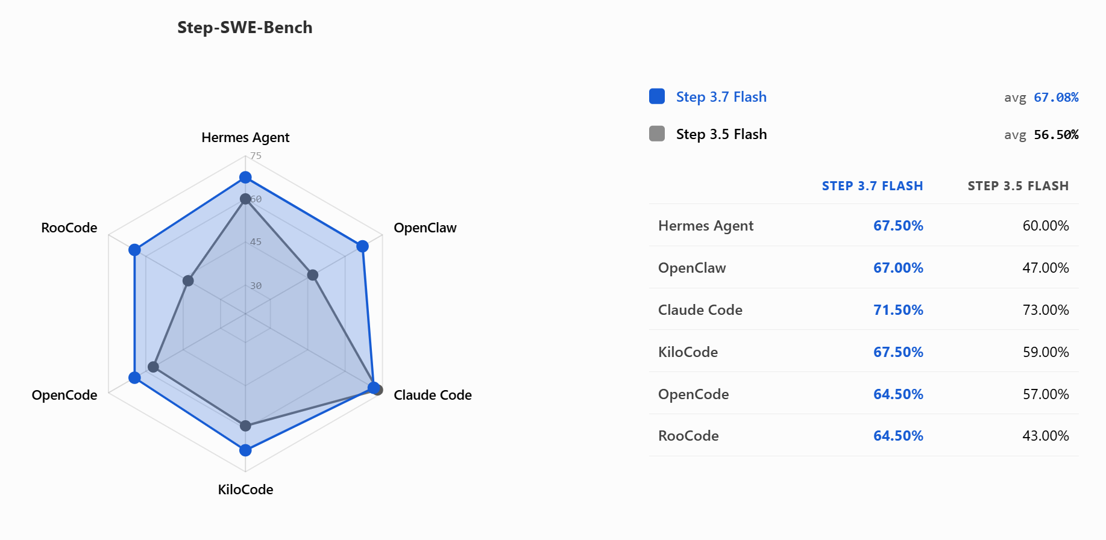Click the Step-SWE-Bench chart title
Image resolution: width=1106 pixels, height=540 pixels.
pyautogui.click(x=245, y=28)
